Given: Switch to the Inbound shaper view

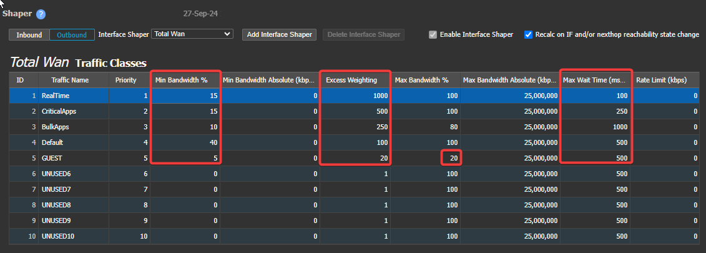Looking at the screenshot, I should coord(29,35).
